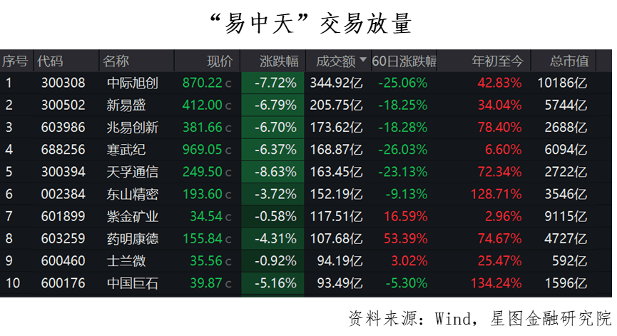Select the 紫金矿业 stock name

(x=133, y=216)
